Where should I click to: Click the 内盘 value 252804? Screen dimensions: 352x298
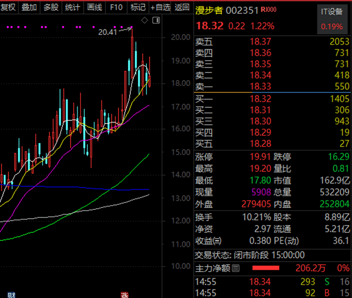pyautogui.click(x=335, y=204)
